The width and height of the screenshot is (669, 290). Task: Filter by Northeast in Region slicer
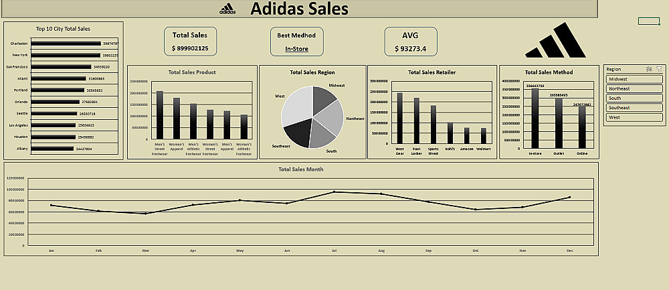(x=634, y=88)
